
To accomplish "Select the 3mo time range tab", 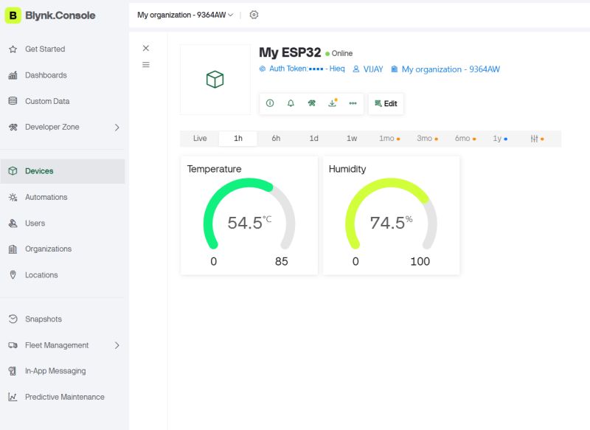I will point(427,139).
